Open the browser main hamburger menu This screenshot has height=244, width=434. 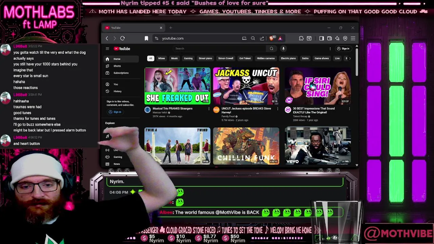(353, 38)
